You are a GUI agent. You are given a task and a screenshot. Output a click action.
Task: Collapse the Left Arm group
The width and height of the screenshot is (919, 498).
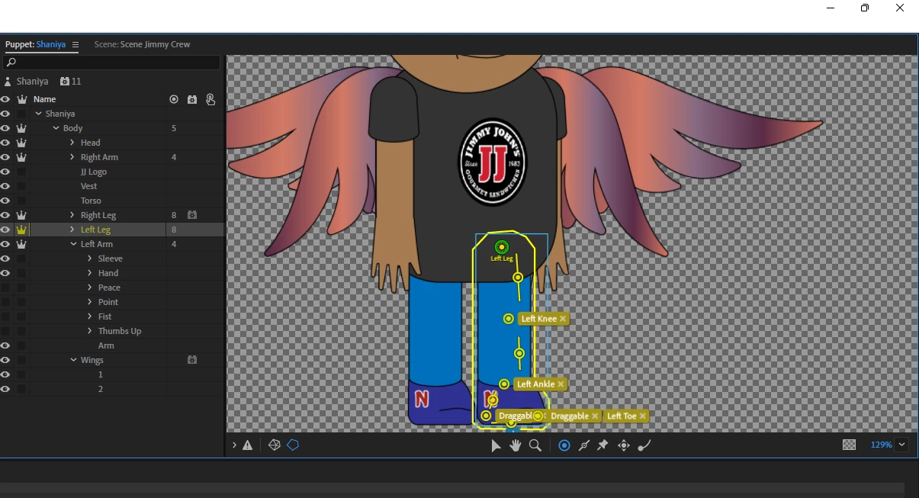click(x=73, y=244)
